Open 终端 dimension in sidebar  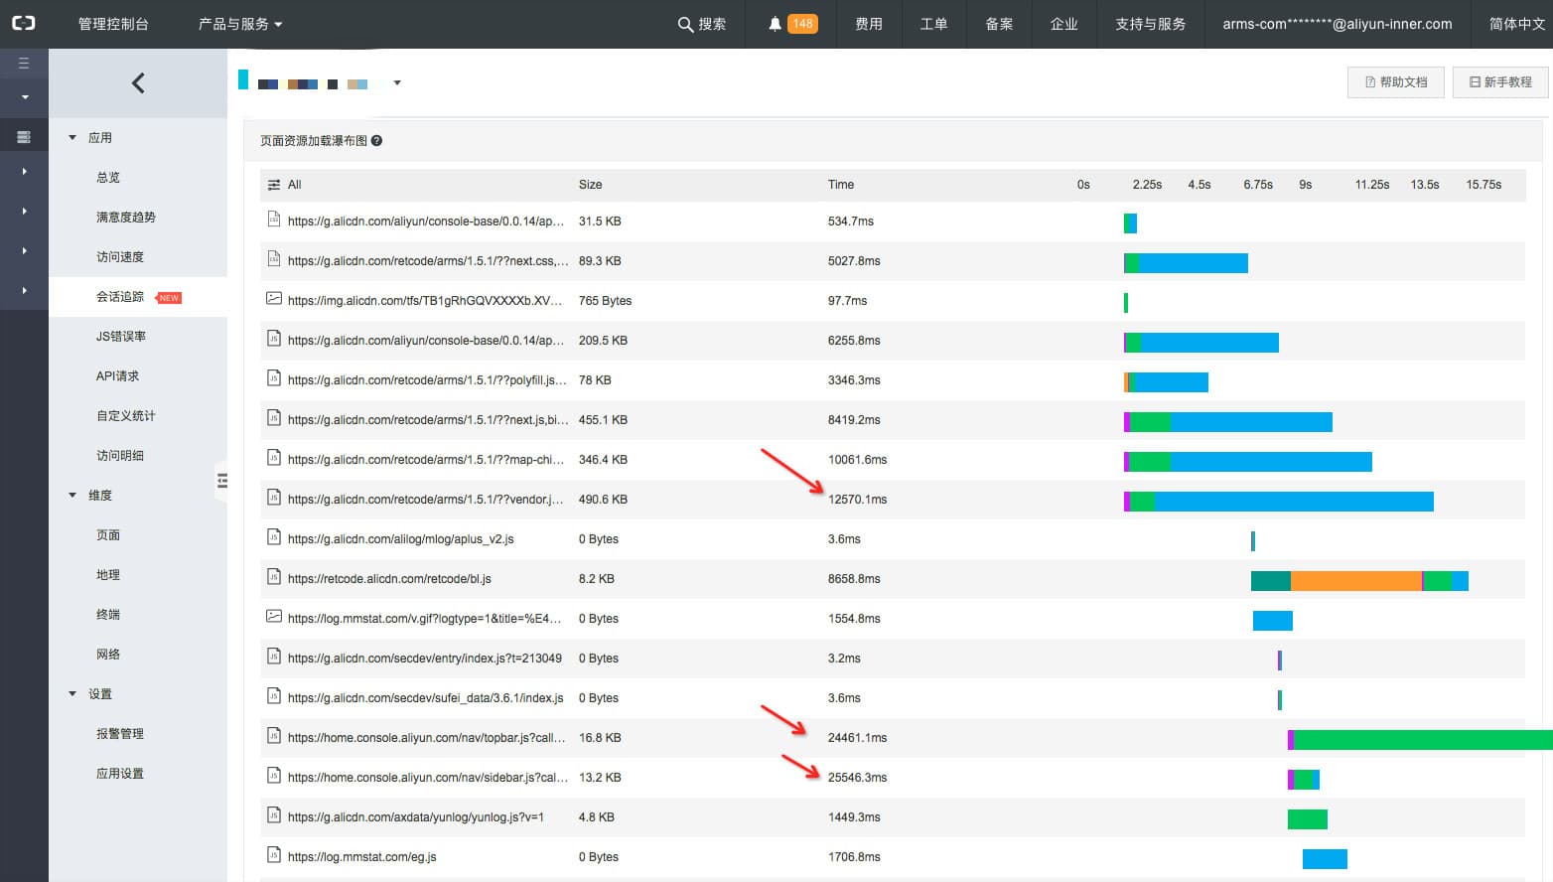pyautogui.click(x=108, y=615)
